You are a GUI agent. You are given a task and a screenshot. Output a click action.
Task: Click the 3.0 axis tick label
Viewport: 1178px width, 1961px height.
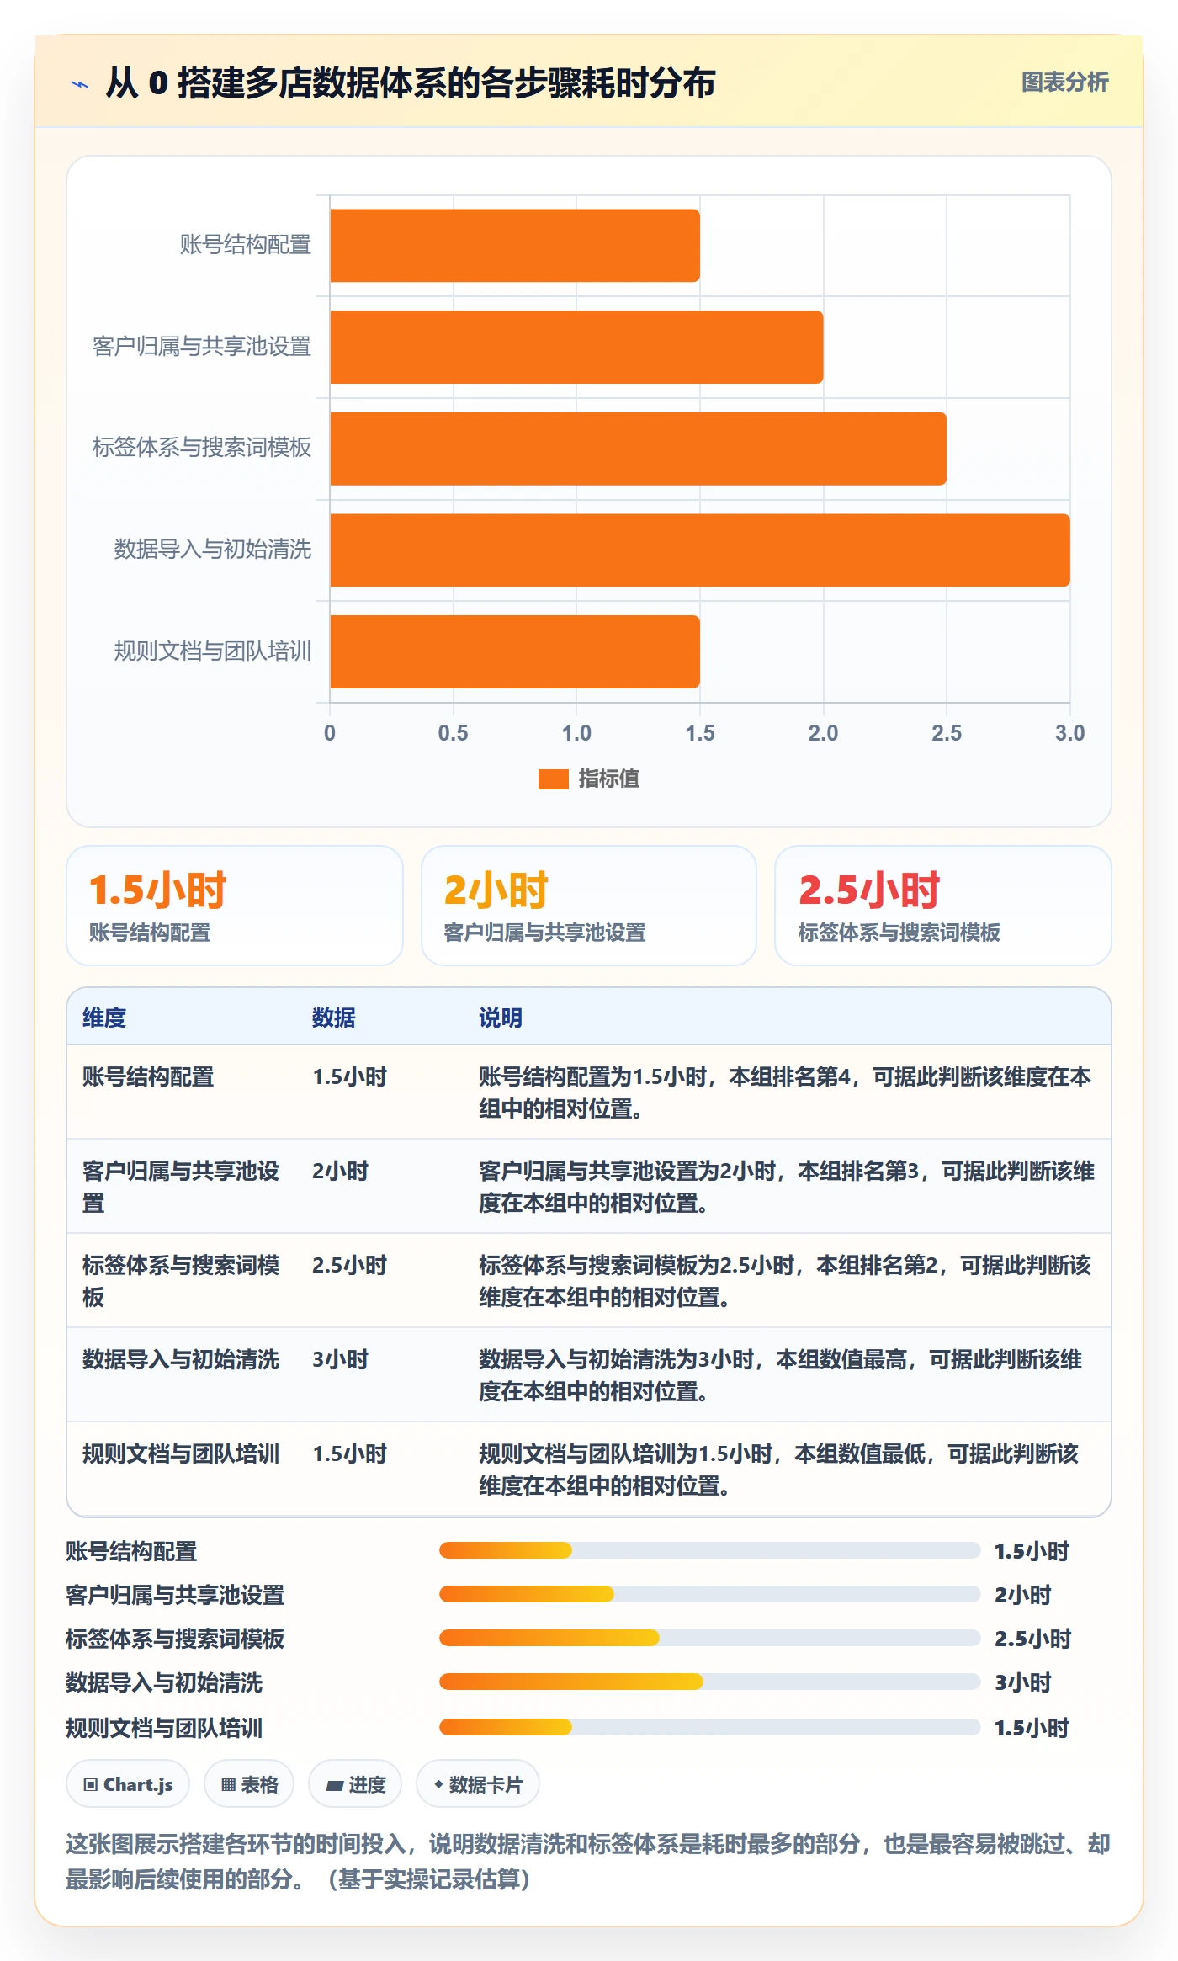point(1070,733)
